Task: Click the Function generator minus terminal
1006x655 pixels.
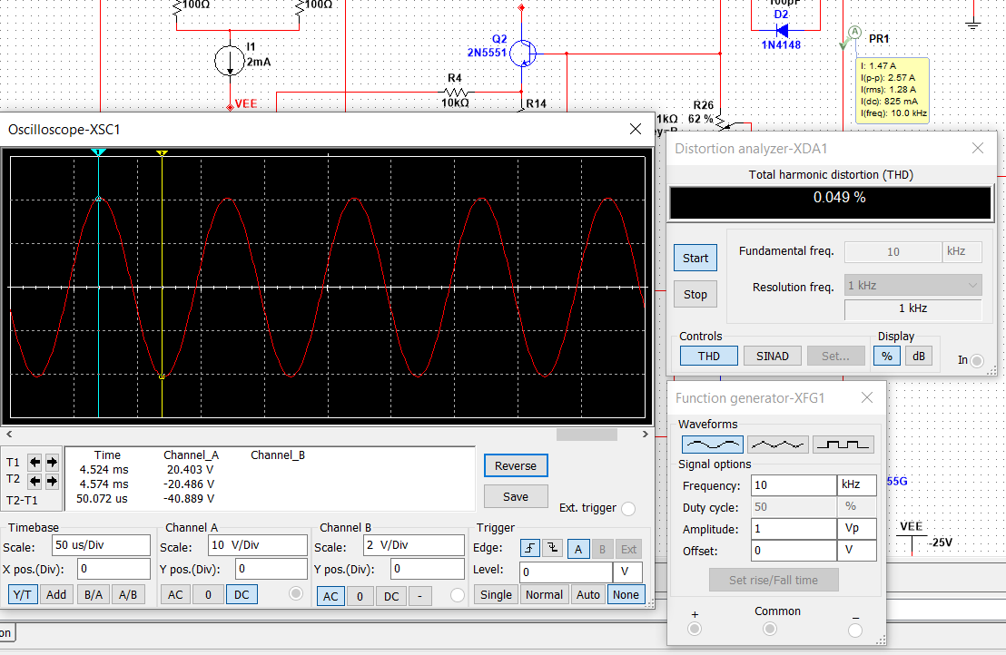Action: [855, 631]
